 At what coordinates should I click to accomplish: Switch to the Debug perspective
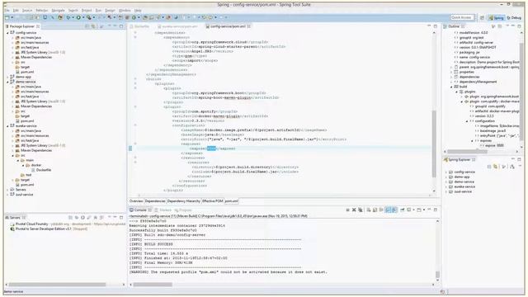[514, 17]
